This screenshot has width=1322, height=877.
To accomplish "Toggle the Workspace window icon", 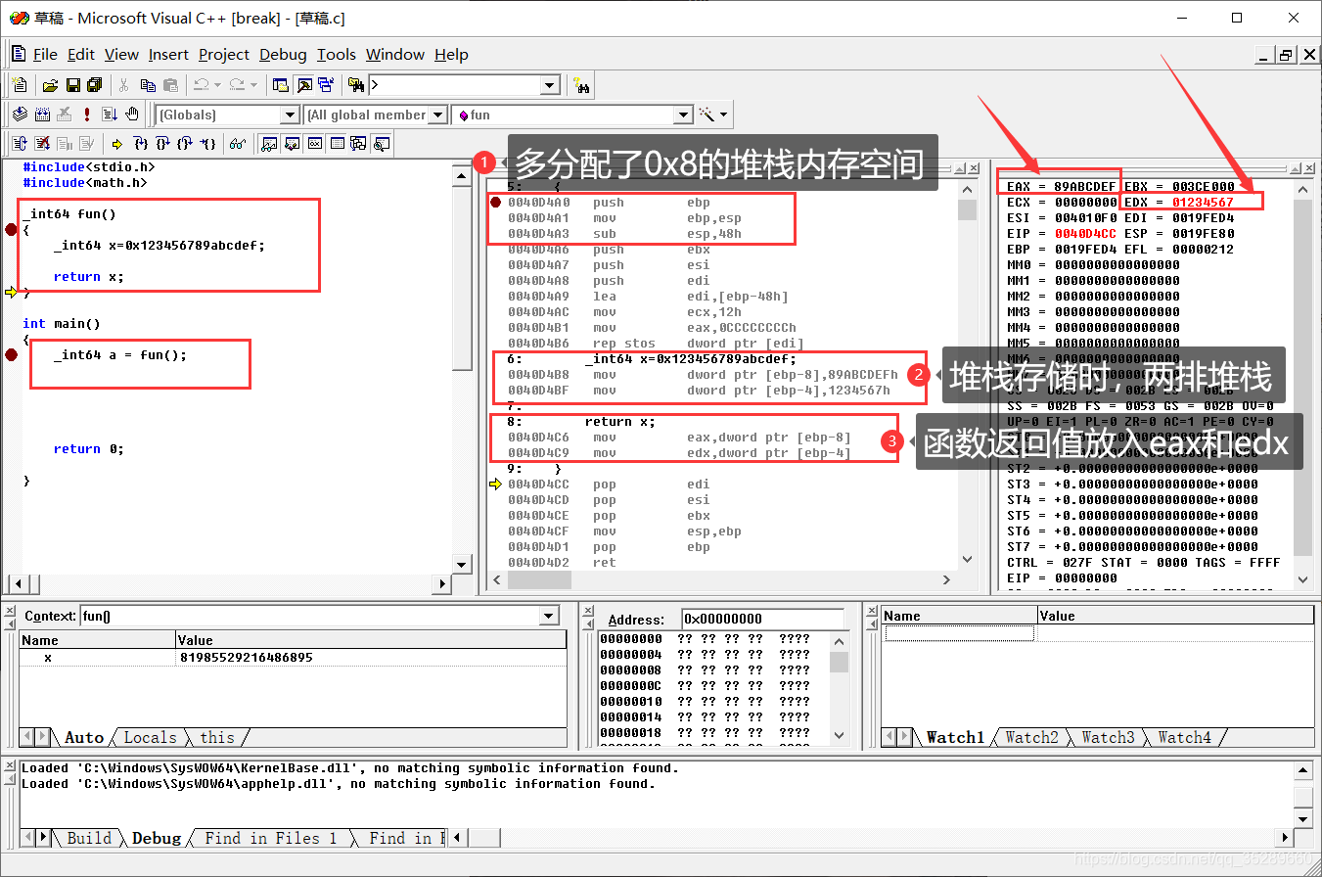I will point(281,85).
